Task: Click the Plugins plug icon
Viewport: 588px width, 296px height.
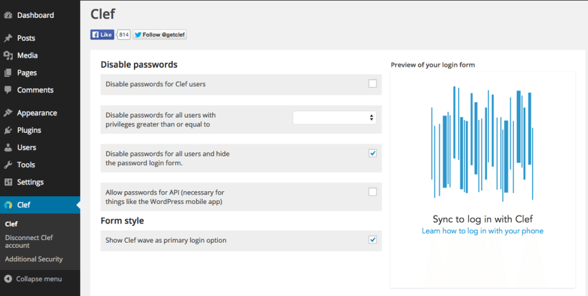Action: [8, 130]
